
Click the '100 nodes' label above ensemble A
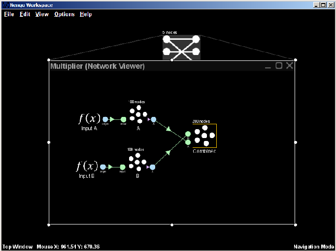click(x=136, y=102)
